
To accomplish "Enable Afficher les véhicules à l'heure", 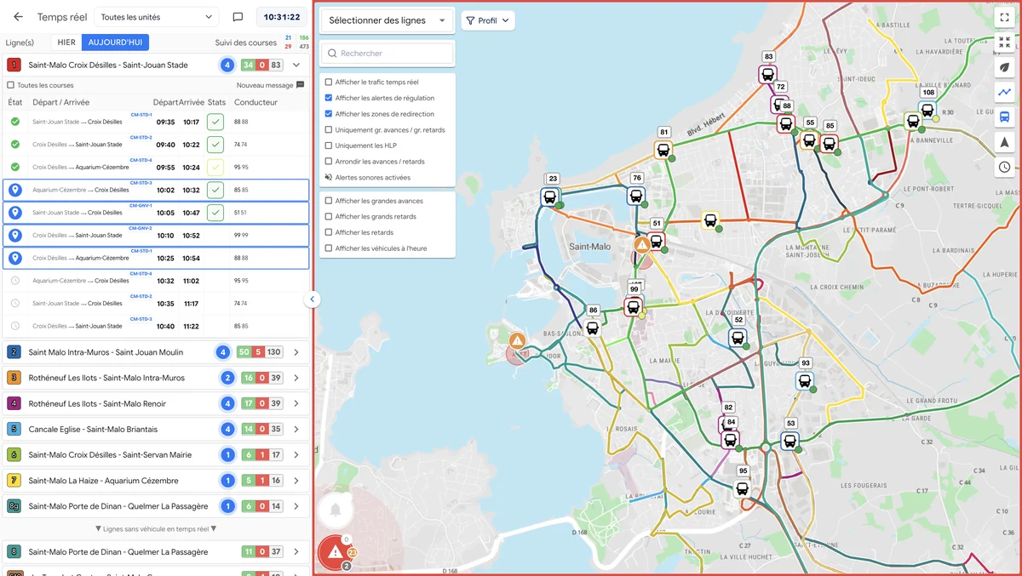I will click(329, 248).
